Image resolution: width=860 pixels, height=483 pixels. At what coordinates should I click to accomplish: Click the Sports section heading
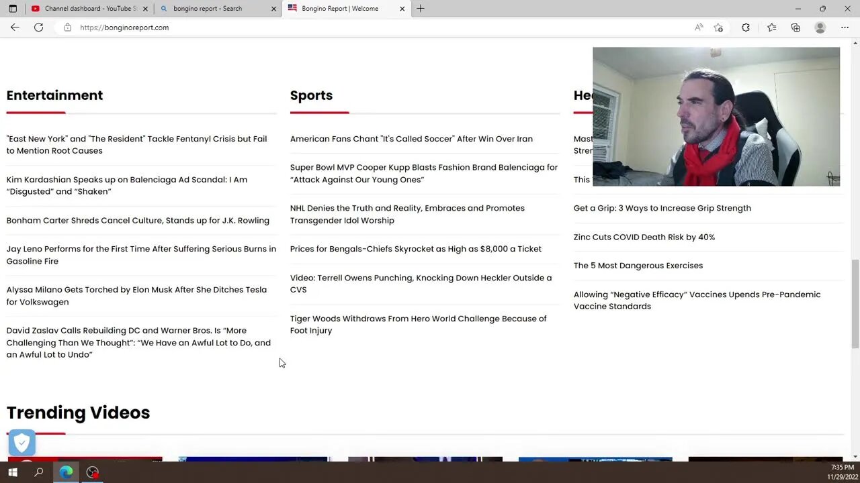coord(311,95)
